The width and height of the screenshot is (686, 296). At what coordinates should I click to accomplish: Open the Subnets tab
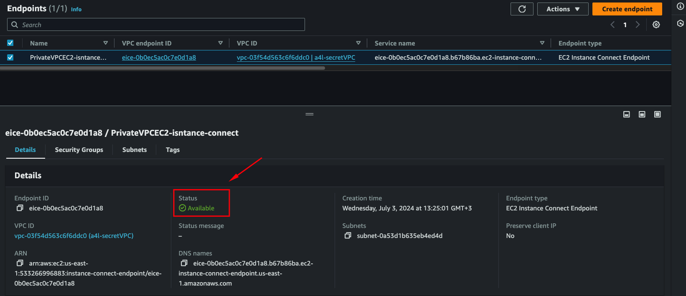(x=135, y=150)
